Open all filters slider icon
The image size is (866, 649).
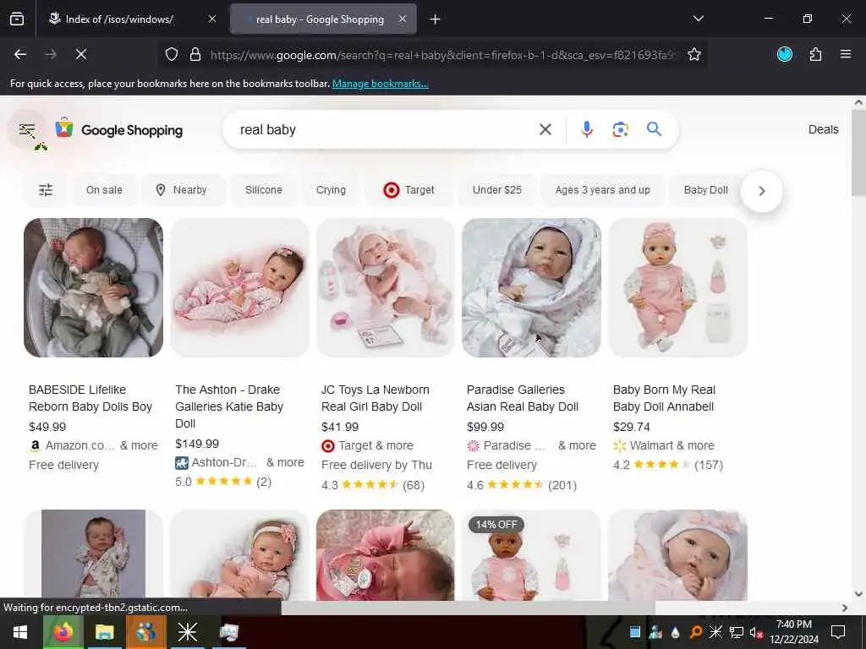[46, 190]
